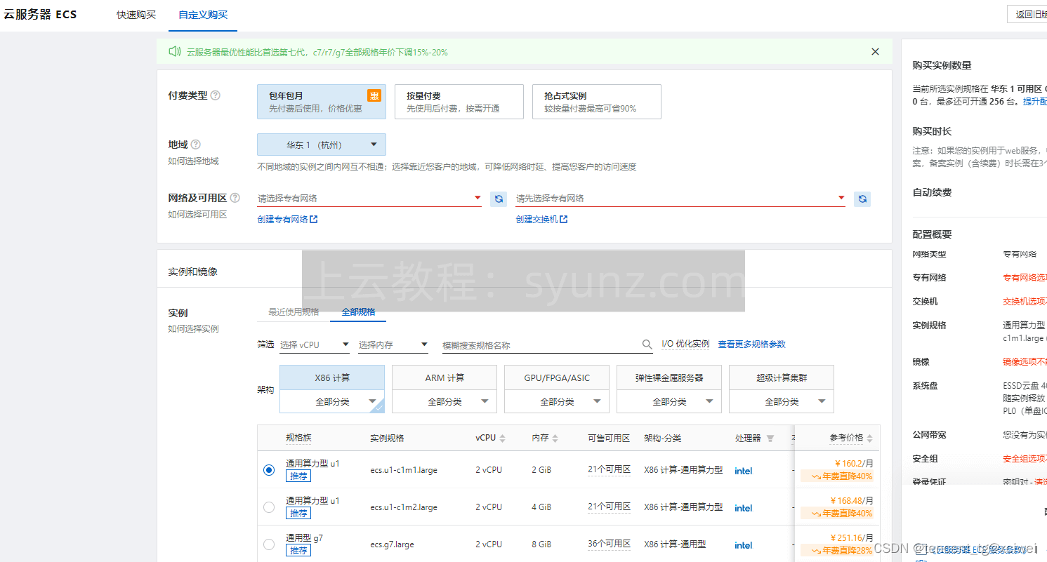Click the 4 GiB memory cell
Viewport: 1047px width, 562px height.
[541, 507]
